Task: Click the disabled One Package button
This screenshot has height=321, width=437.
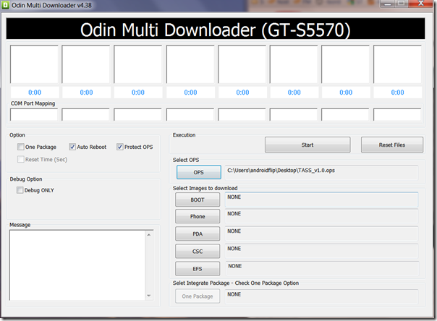Action: point(198,296)
